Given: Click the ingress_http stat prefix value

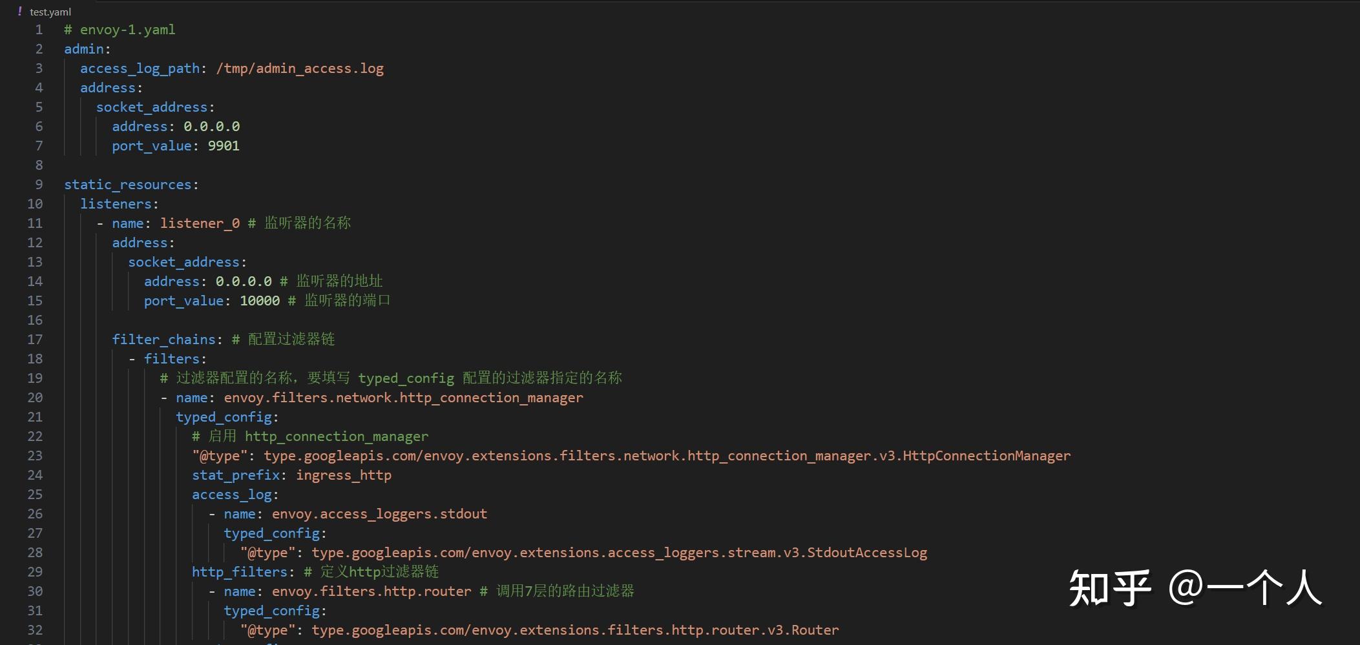Looking at the screenshot, I should point(344,475).
